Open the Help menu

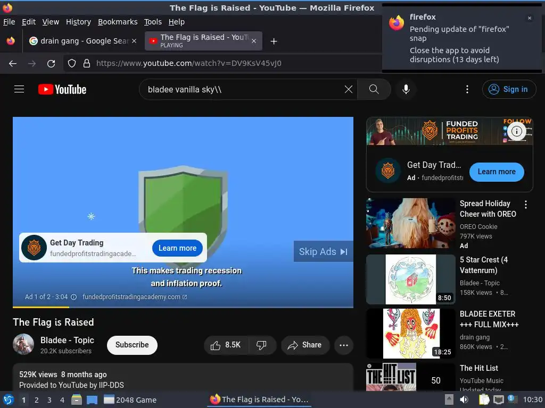177,22
